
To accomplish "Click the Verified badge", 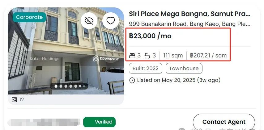I will coord(99,122).
